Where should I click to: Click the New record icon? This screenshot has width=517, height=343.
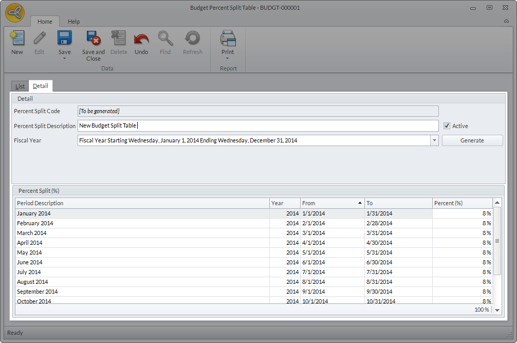pos(17,39)
